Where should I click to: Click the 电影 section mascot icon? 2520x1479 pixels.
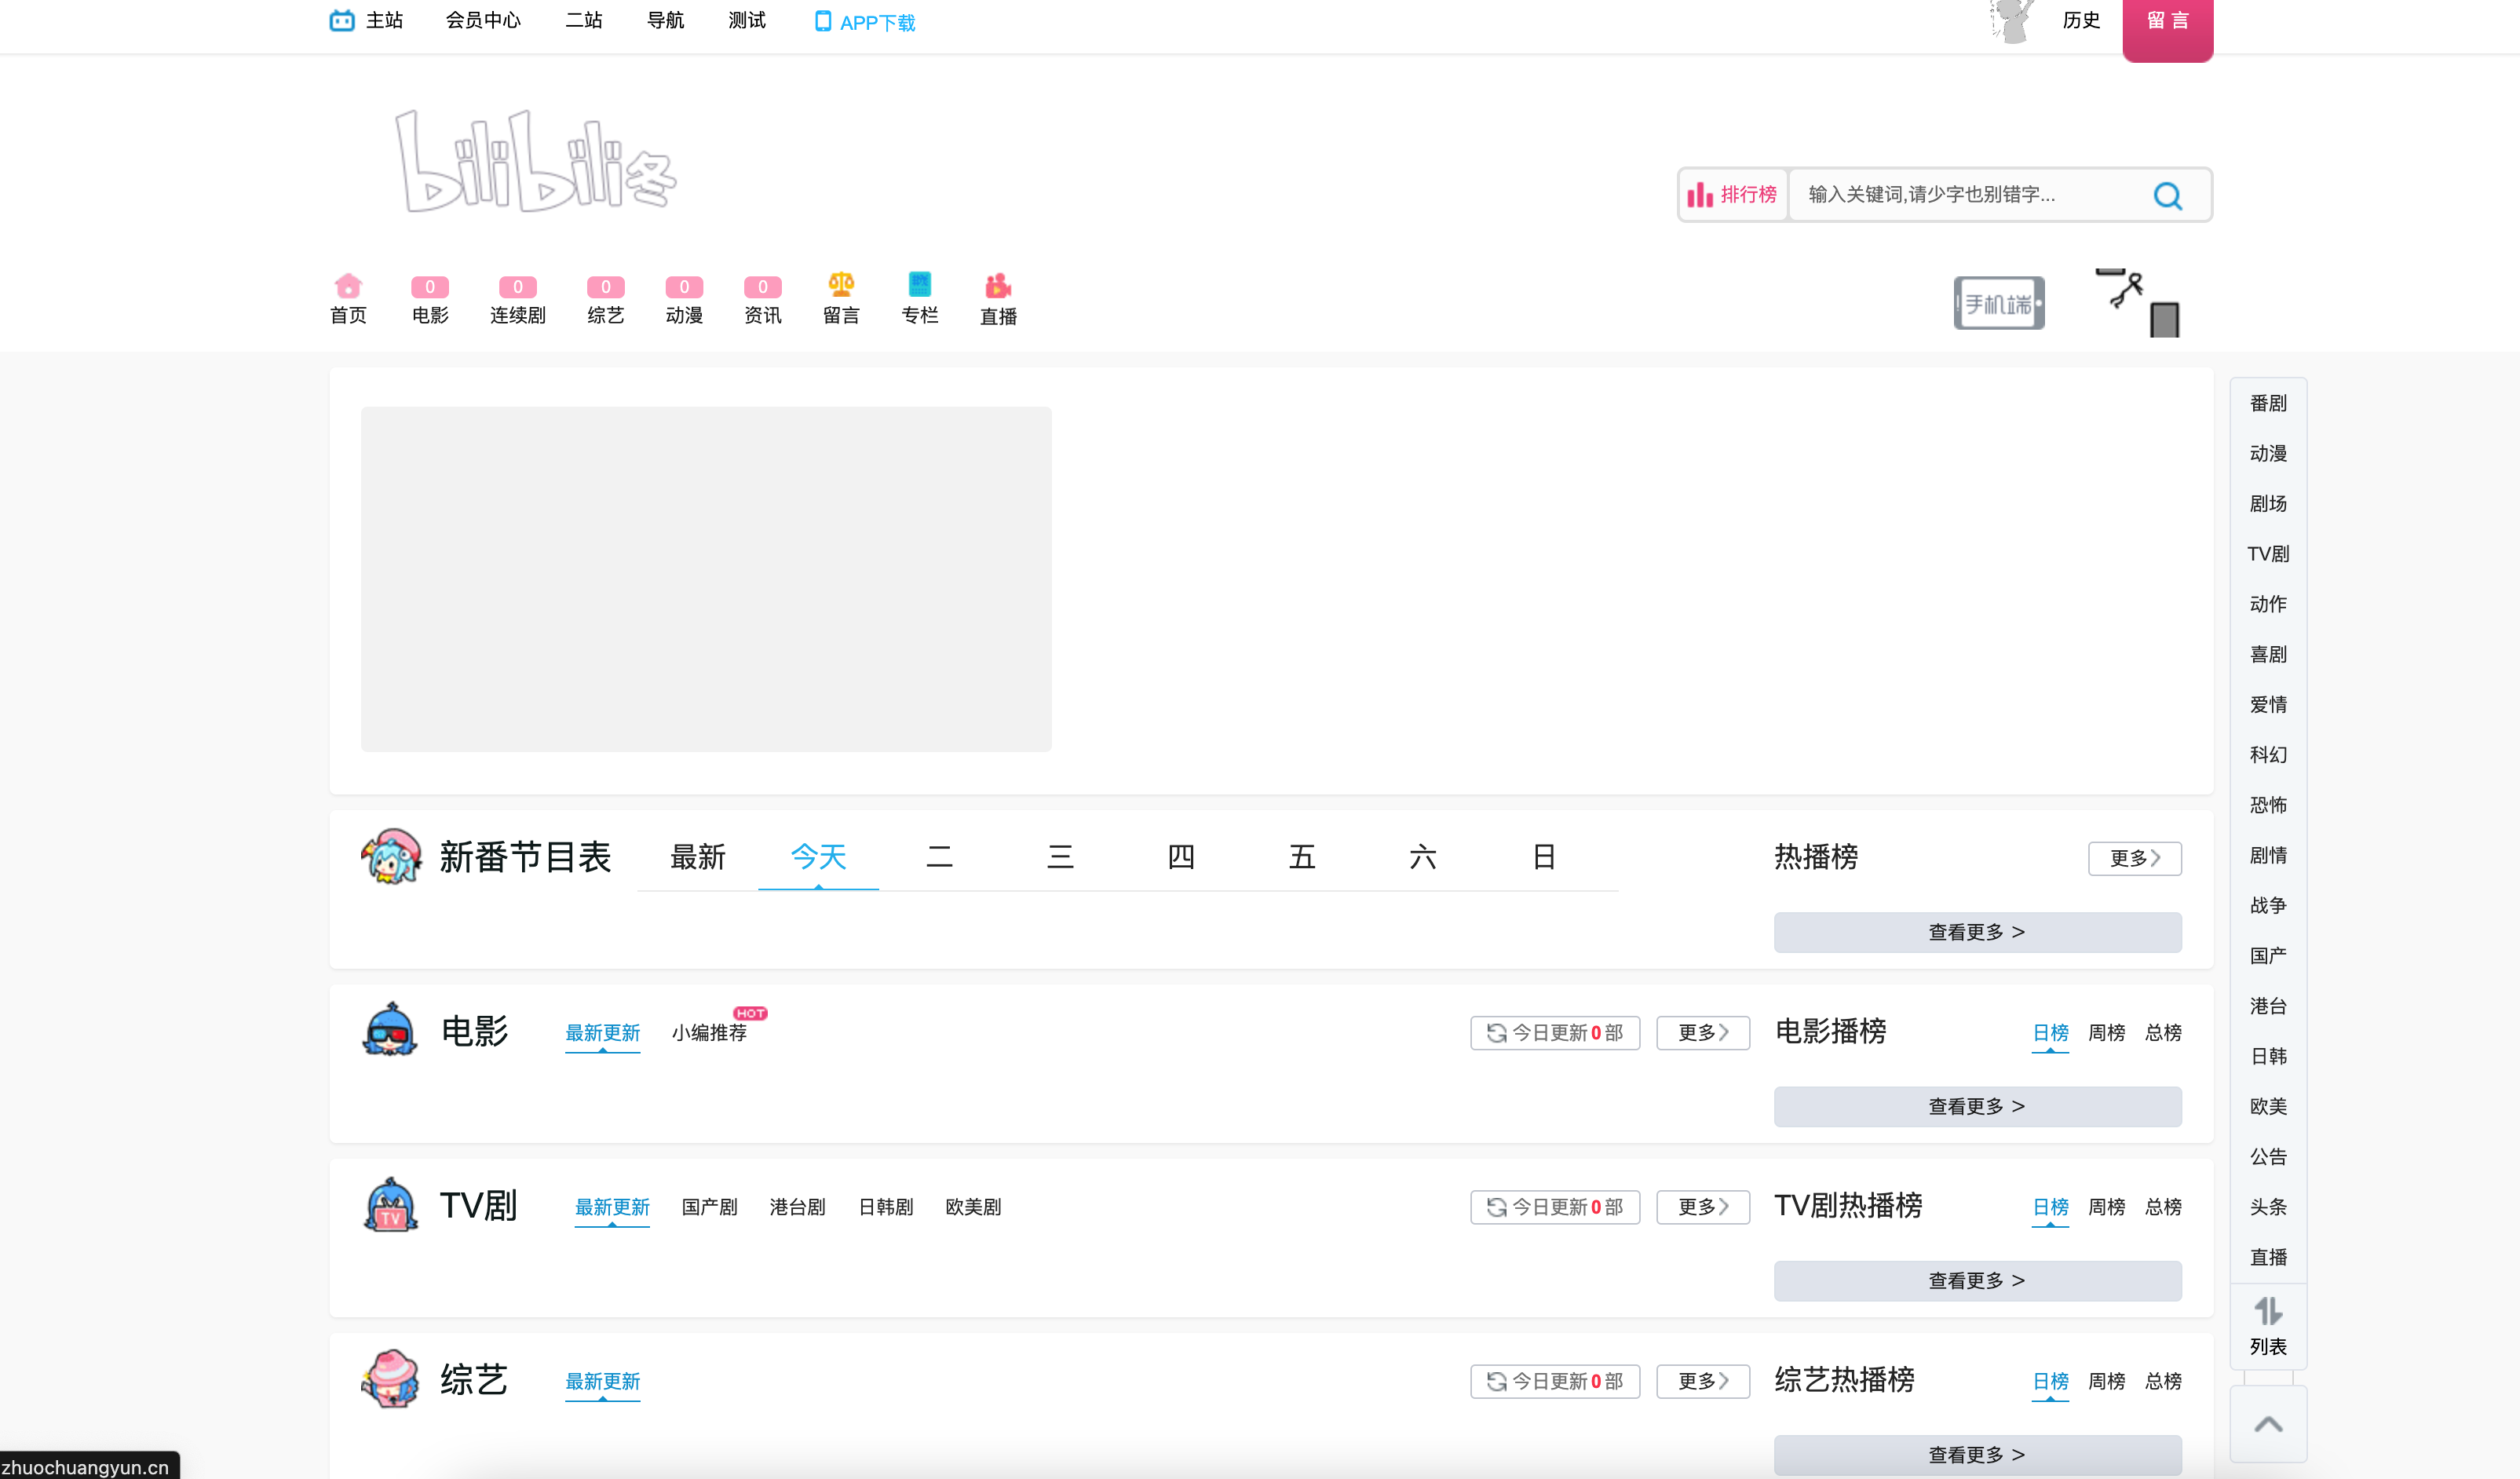point(390,1029)
